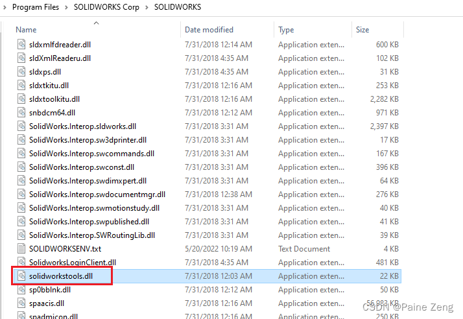
Task: Select the file name spaacis.dll
Action: click(47, 303)
